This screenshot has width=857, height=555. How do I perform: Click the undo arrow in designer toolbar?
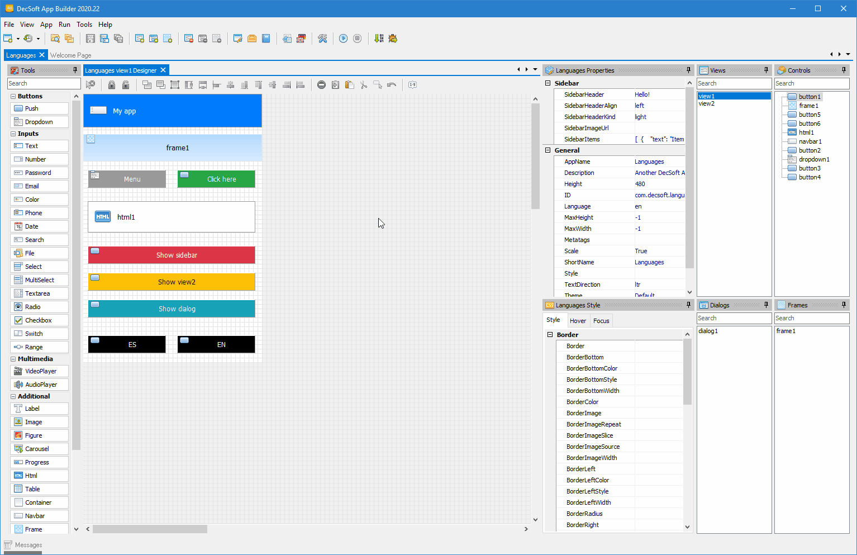coord(392,85)
